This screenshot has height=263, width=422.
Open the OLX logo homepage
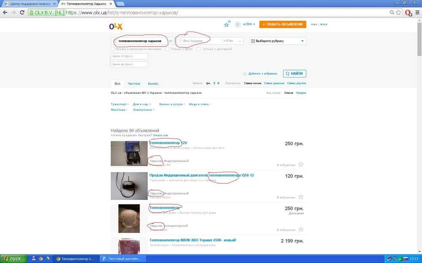pyautogui.click(x=116, y=26)
